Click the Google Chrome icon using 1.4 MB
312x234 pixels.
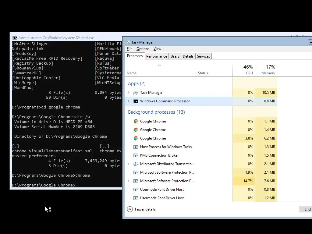(136, 130)
